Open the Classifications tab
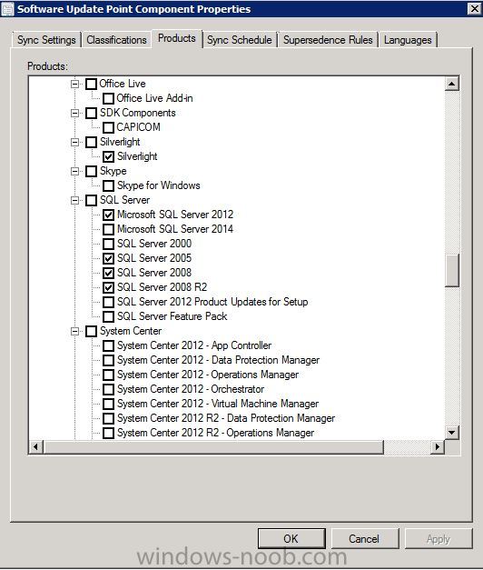 pyautogui.click(x=116, y=40)
